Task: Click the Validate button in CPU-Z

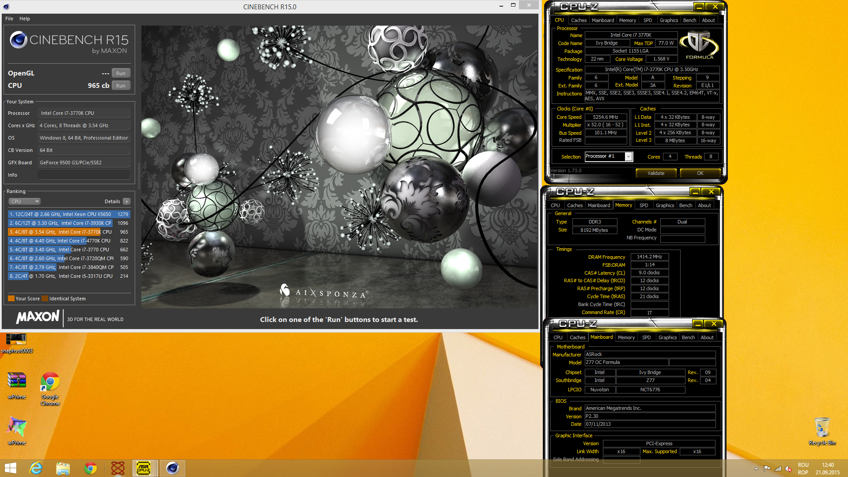Action: click(656, 173)
